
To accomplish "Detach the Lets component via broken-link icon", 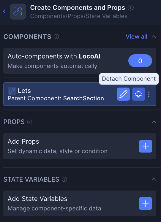I will pyautogui.click(x=138, y=94).
